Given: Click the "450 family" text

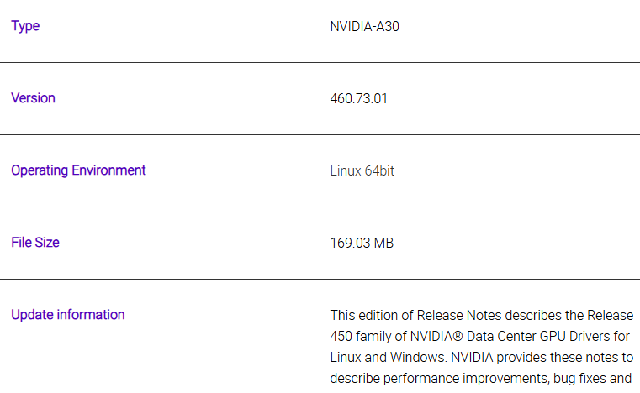Looking at the screenshot, I should [x=361, y=336].
